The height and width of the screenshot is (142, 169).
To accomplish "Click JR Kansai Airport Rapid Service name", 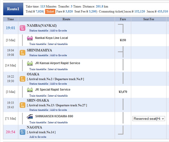I will click(x=58, y=63).
